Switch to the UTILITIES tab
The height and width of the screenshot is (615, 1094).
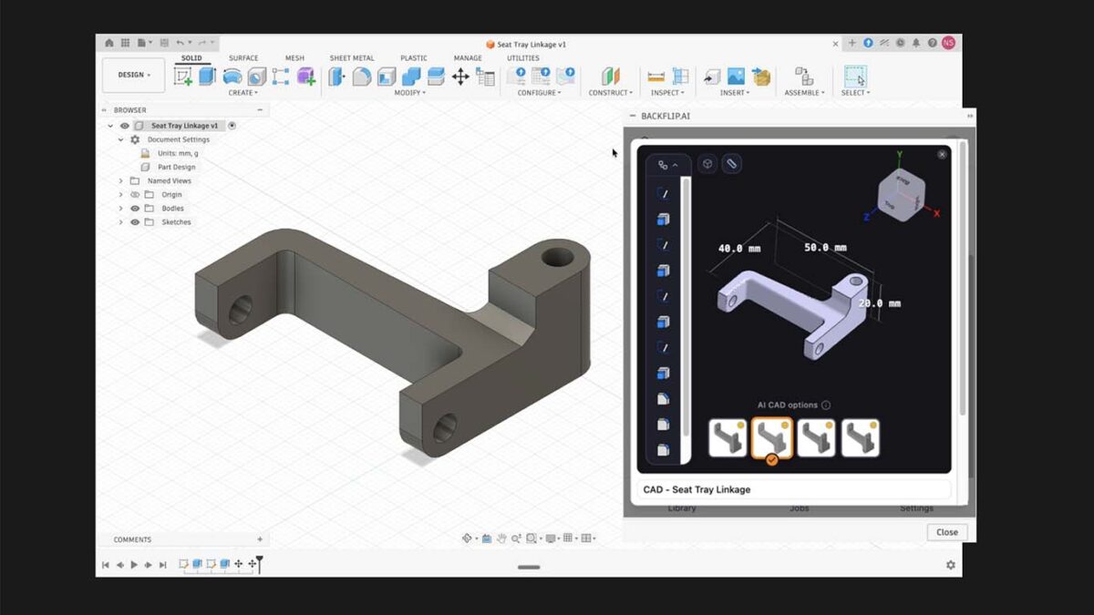[523, 58]
